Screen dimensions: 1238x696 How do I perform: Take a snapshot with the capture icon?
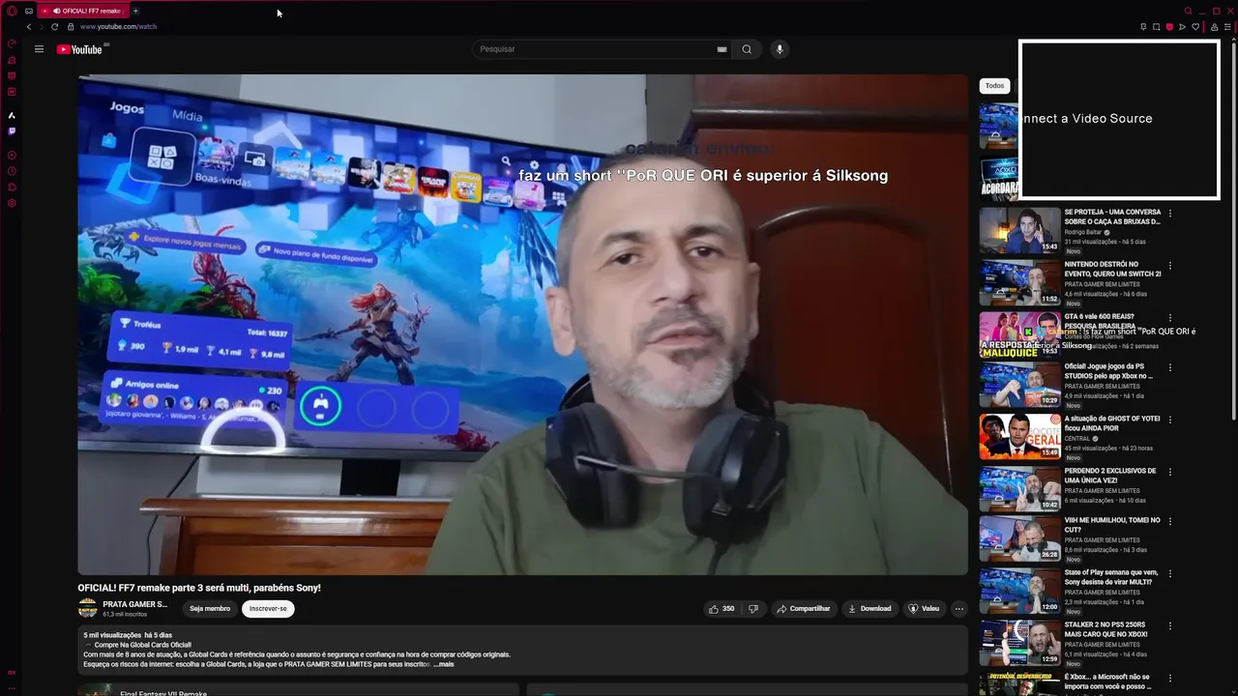1156,26
